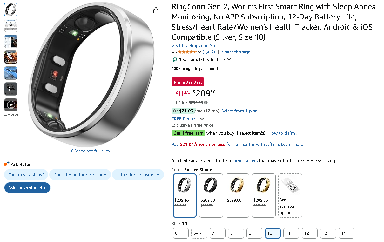This screenshot has height=242, width=384.
Task: Open the rating breakdown dropdown arrow
Action: [x=199, y=52]
